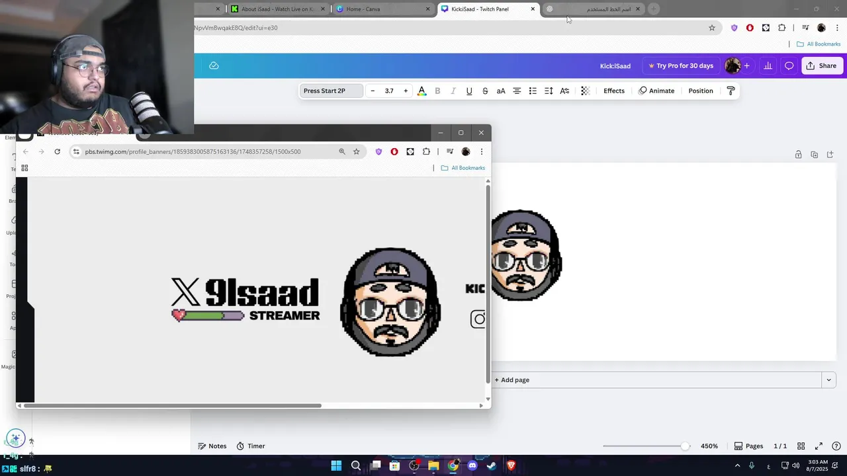Screen dimensions: 847x476
Task: Open All Bookmarks folder in popup window
Action: coord(463,168)
